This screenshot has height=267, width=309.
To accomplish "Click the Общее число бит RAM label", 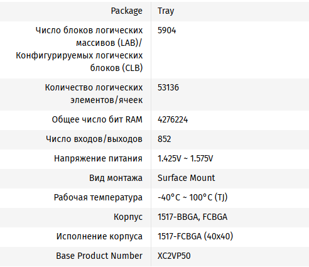I will 97,119.
